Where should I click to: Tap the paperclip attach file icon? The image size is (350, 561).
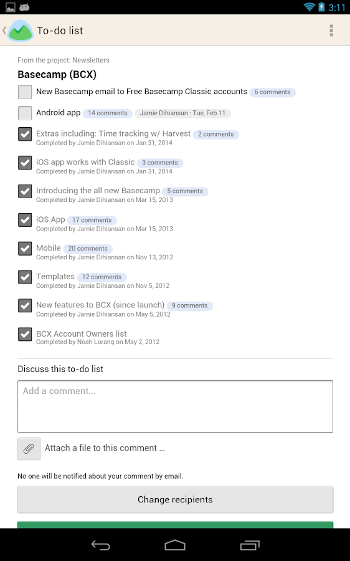[x=29, y=449]
